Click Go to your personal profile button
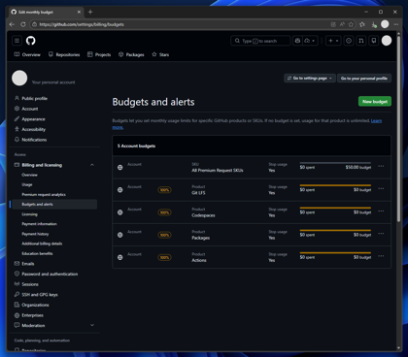 coord(364,79)
